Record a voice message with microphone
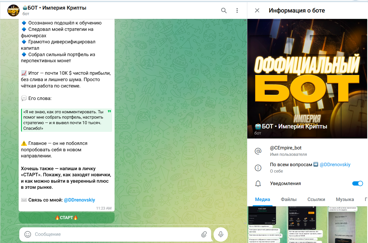Screen dimensions: 368x243 point(221,234)
